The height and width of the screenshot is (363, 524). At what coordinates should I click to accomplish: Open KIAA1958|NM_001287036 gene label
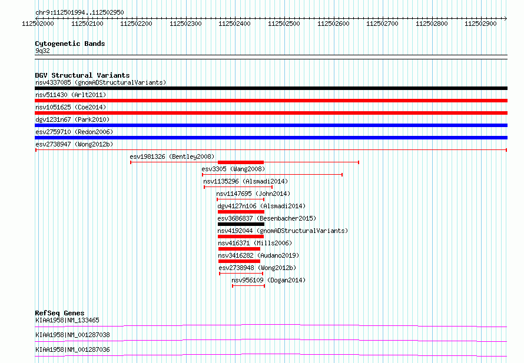click(x=72, y=349)
